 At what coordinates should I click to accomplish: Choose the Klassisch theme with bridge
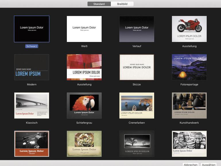click(x=32, y=105)
